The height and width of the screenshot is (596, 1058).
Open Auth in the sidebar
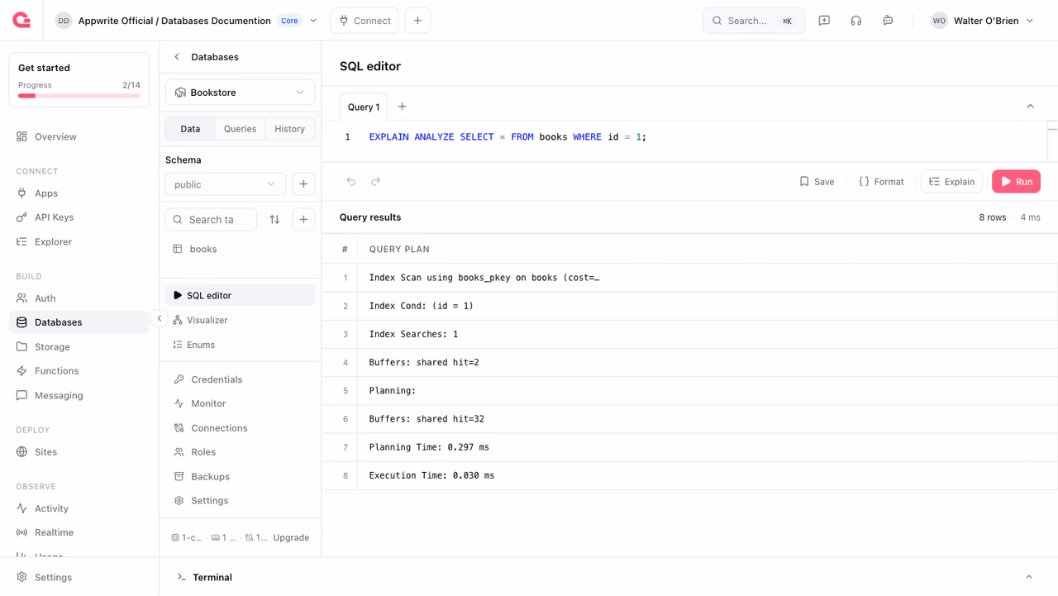click(79, 298)
